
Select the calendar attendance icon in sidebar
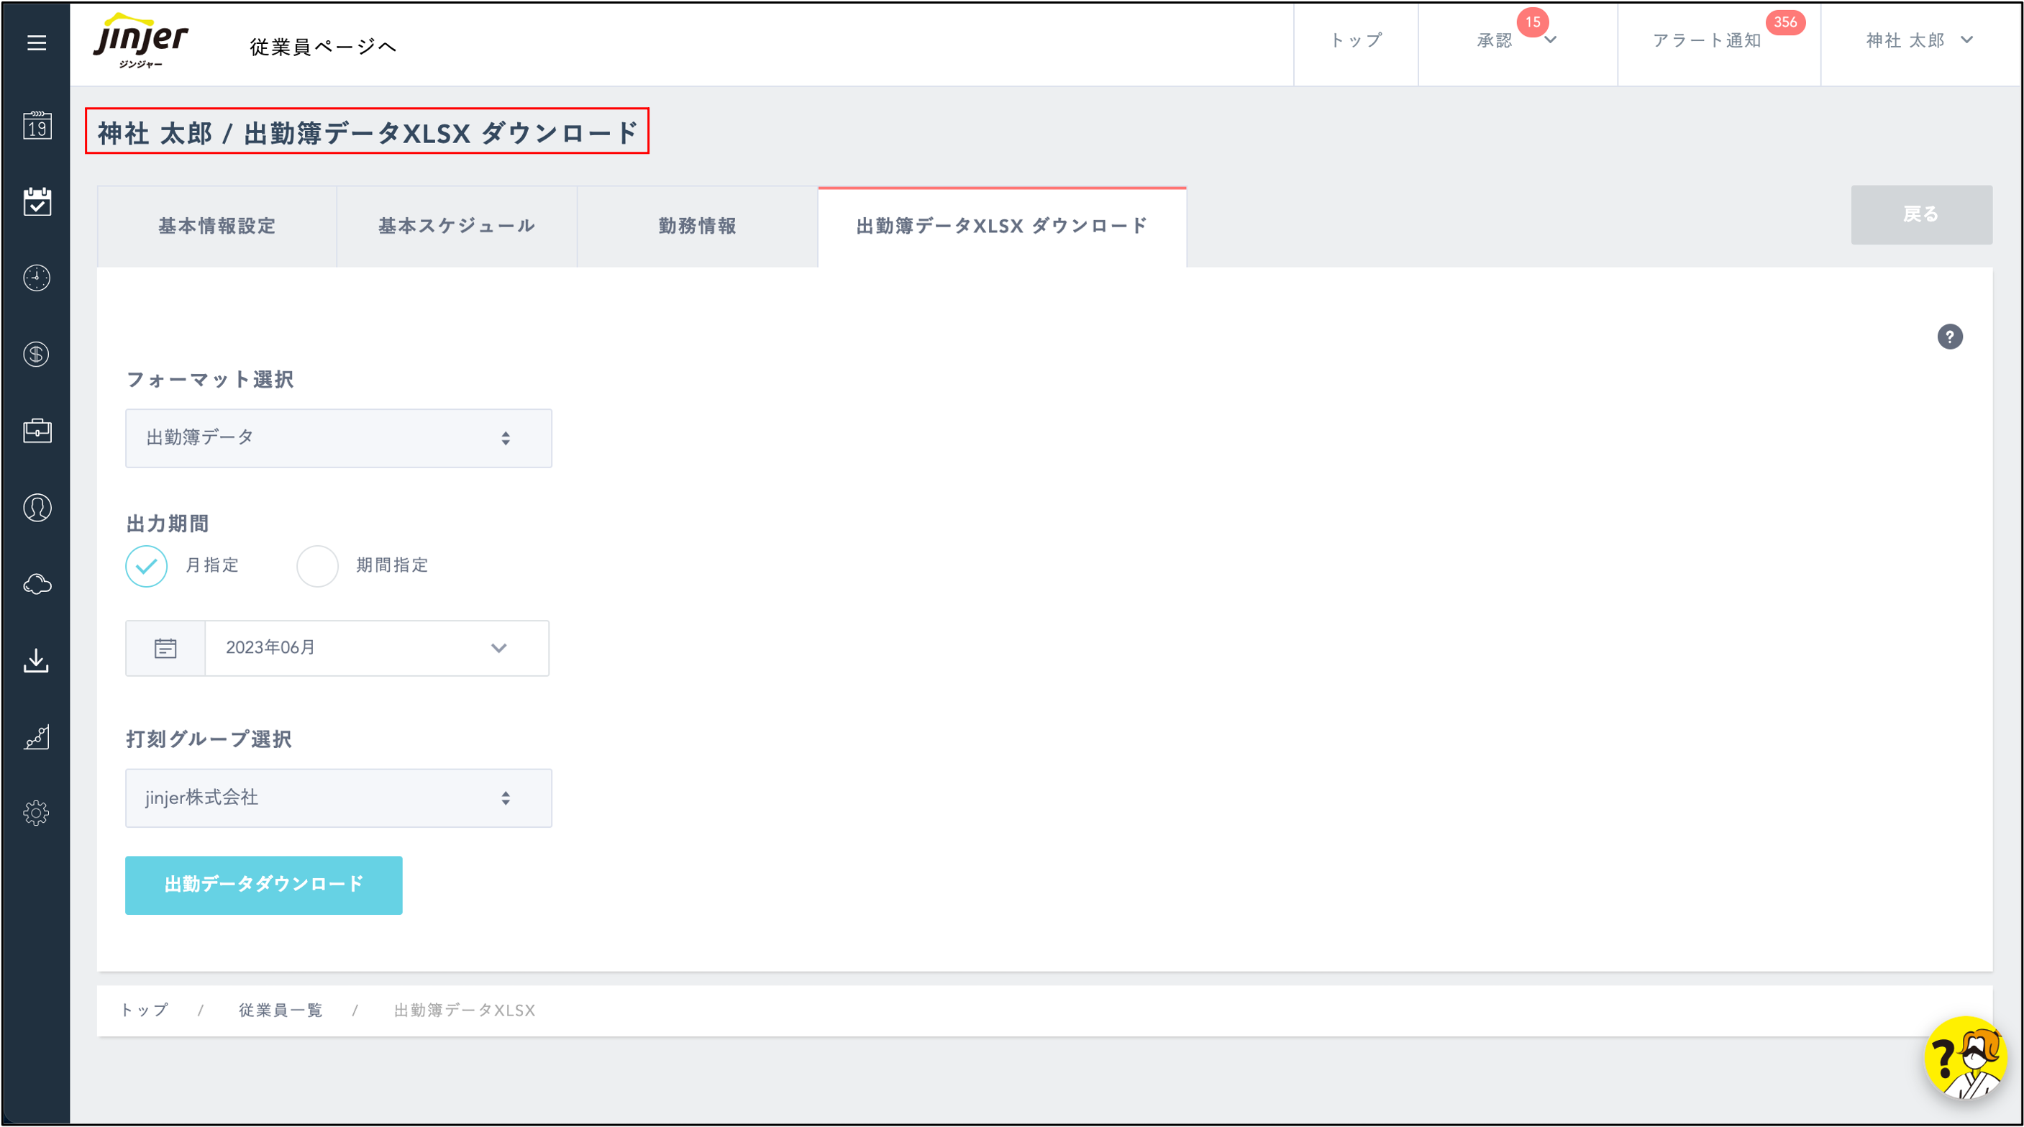point(36,126)
